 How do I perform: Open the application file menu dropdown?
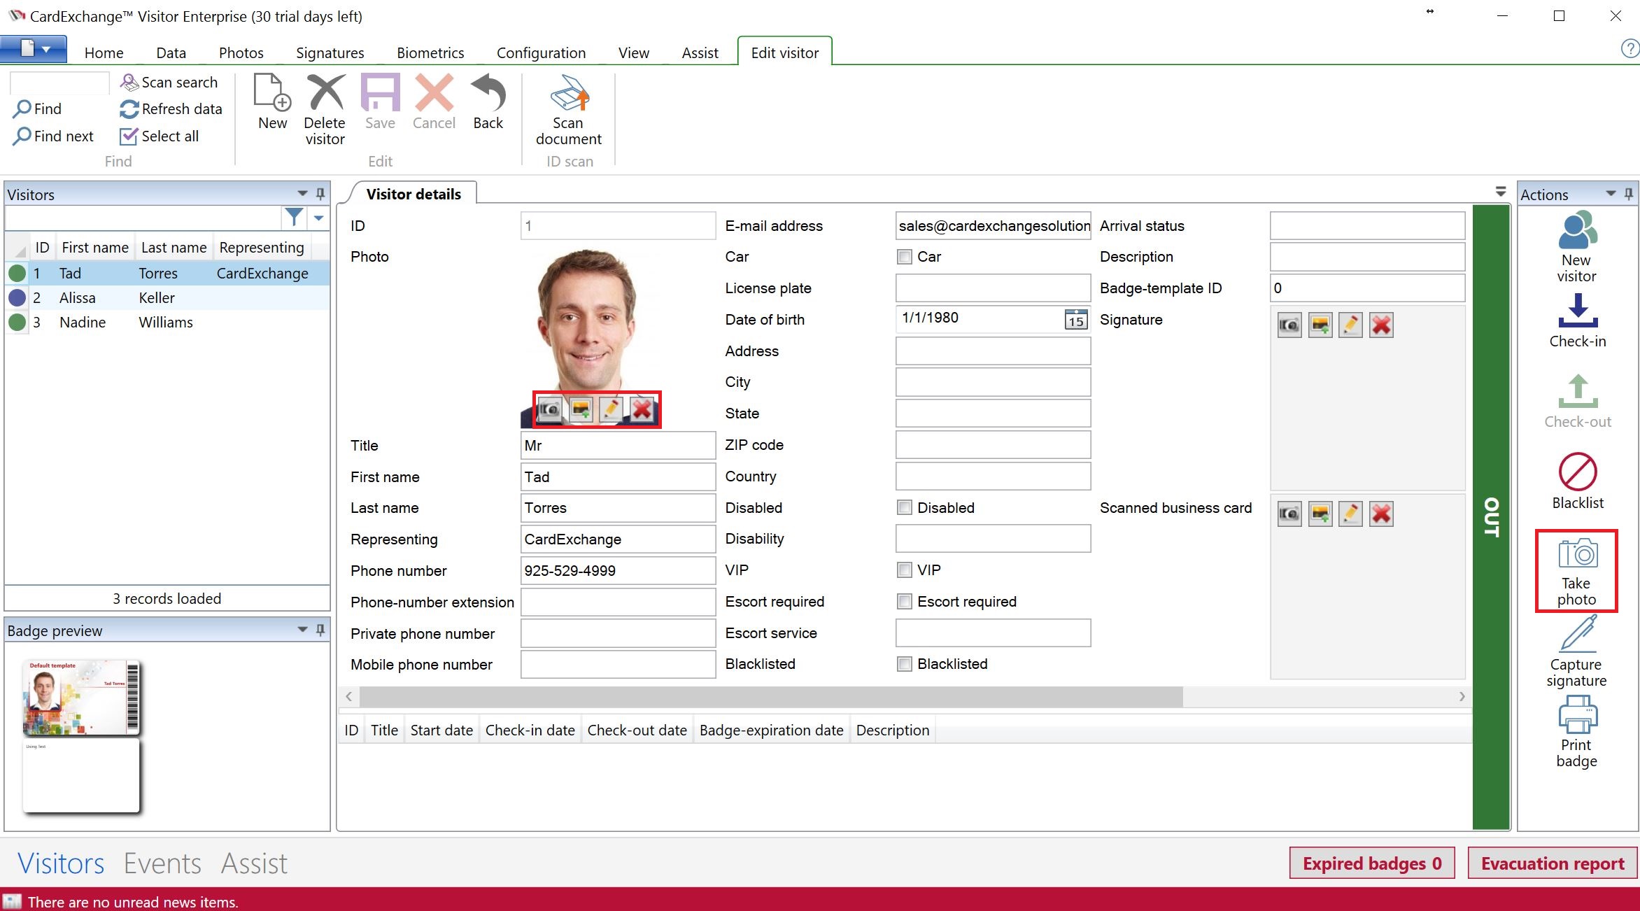click(x=34, y=49)
